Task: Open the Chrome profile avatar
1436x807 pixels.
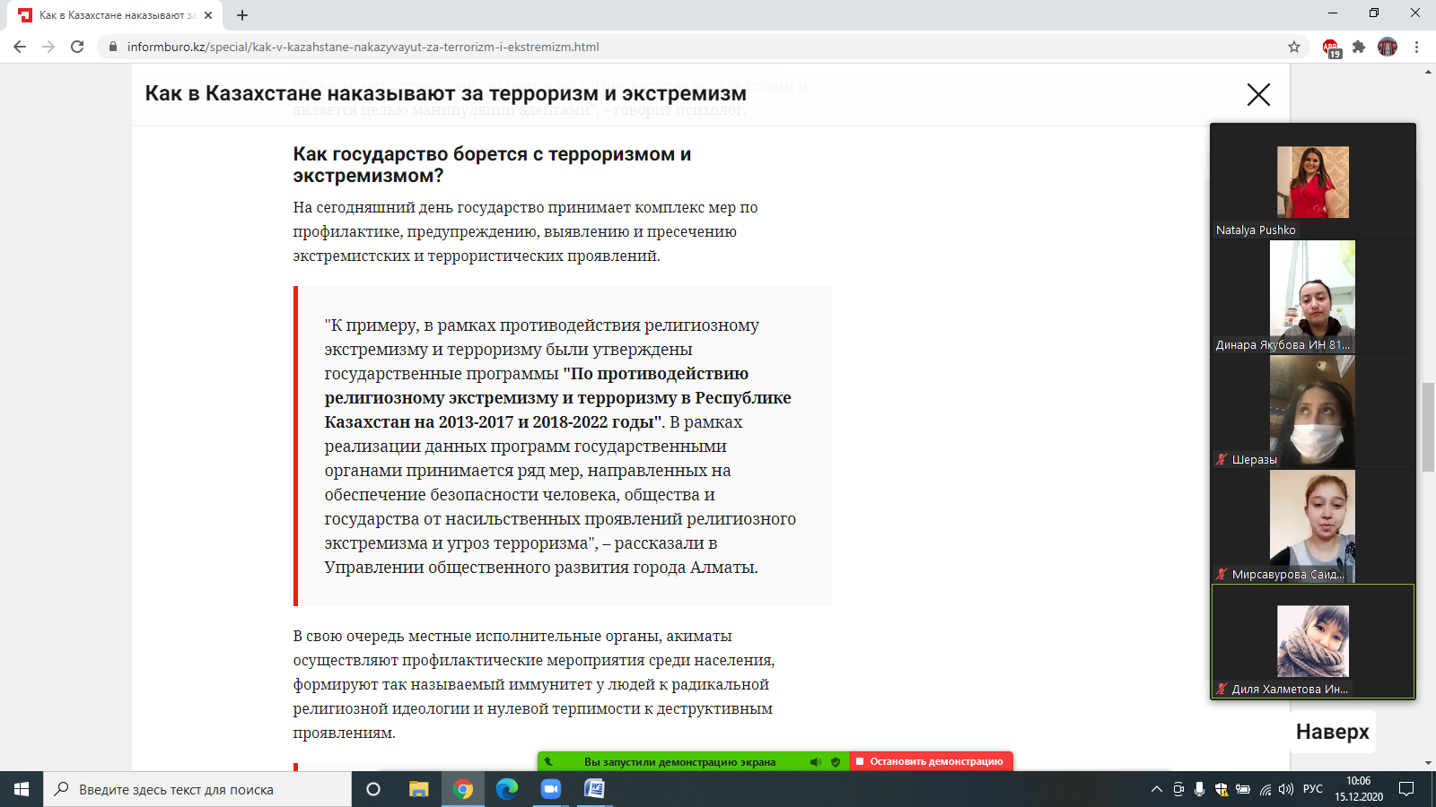Action: tap(1388, 47)
